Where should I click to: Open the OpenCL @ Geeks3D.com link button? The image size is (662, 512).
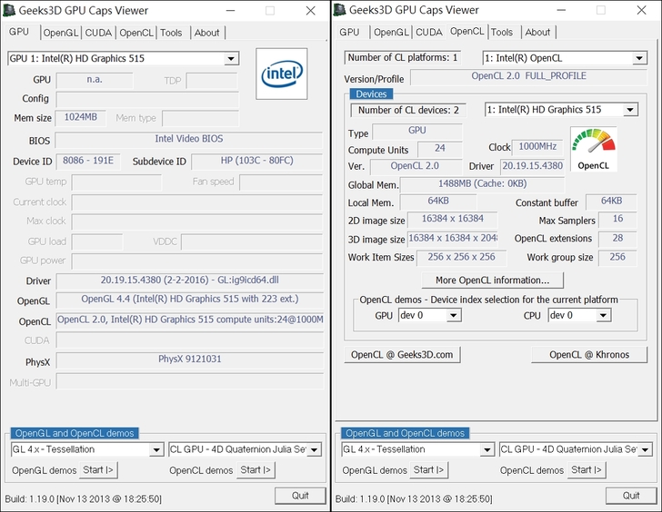399,355
